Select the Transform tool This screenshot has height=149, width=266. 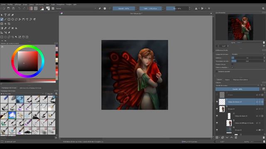(x=2, y=24)
